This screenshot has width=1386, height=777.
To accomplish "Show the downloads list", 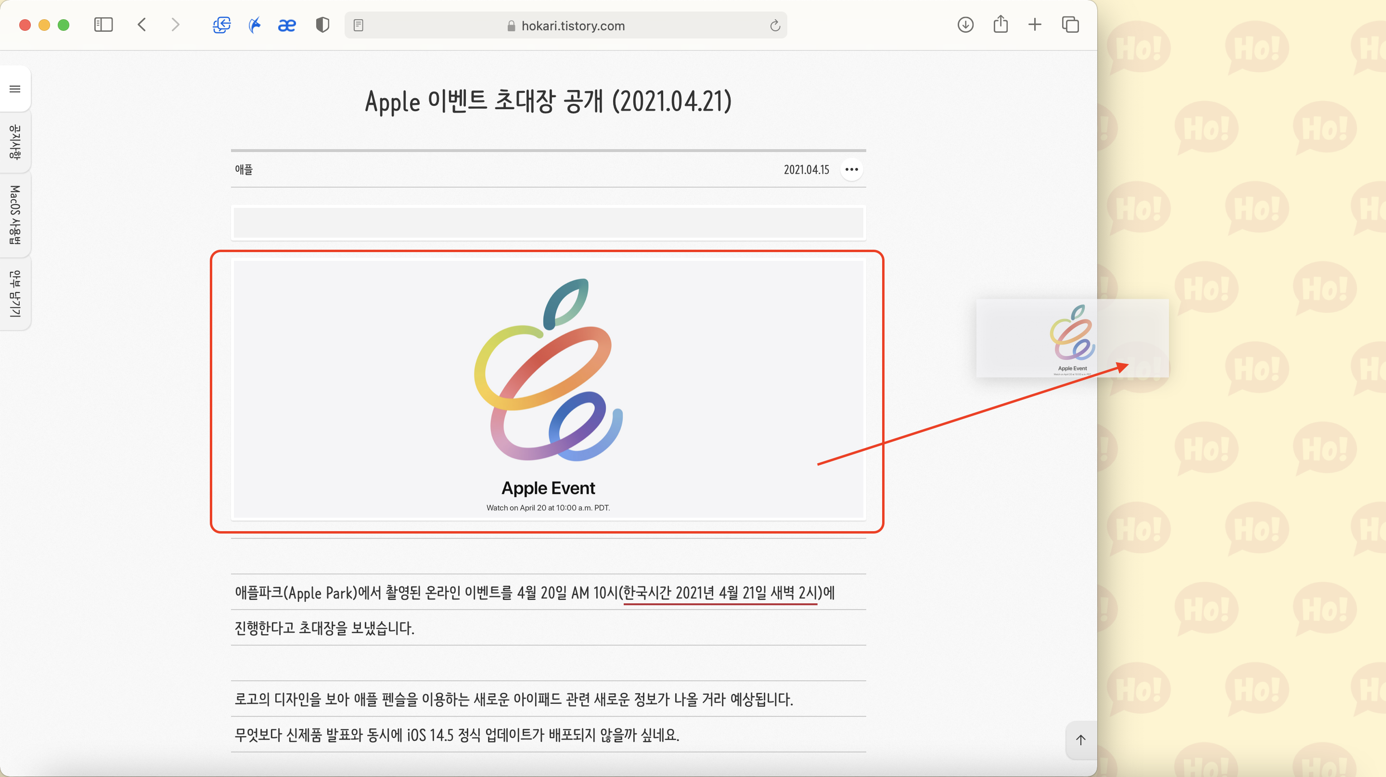I will tap(965, 25).
